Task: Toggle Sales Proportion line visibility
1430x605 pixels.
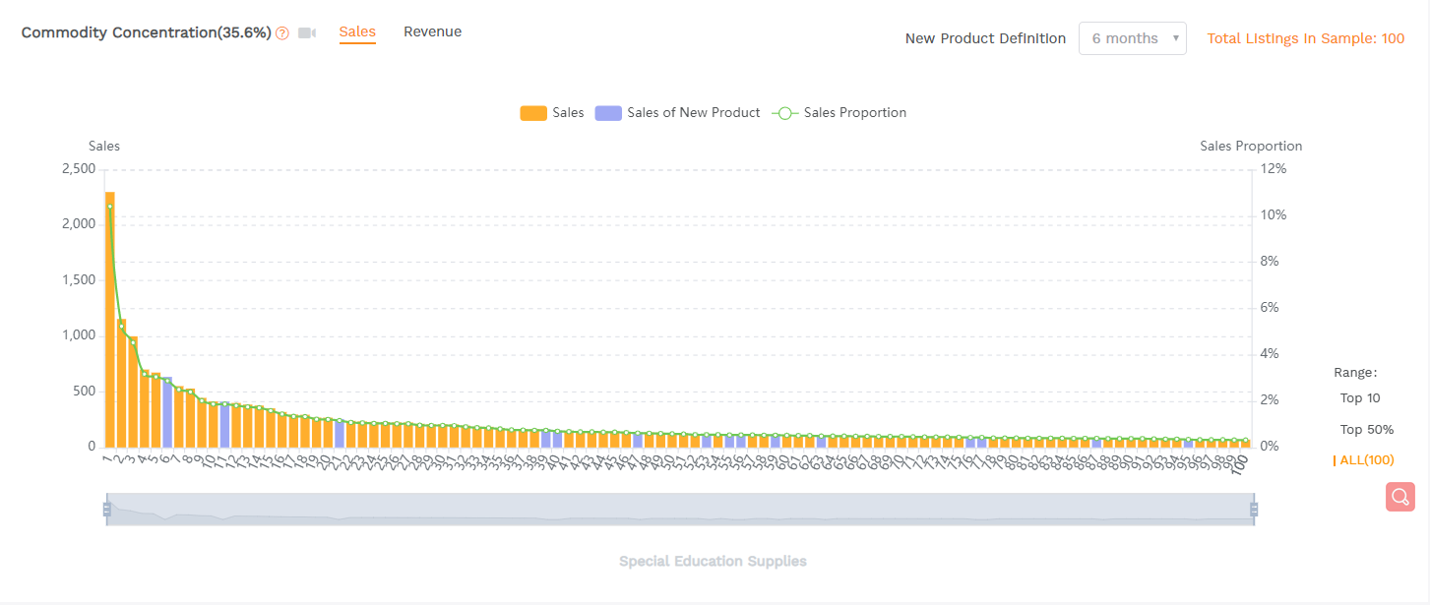Action: [x=854, y=113]
